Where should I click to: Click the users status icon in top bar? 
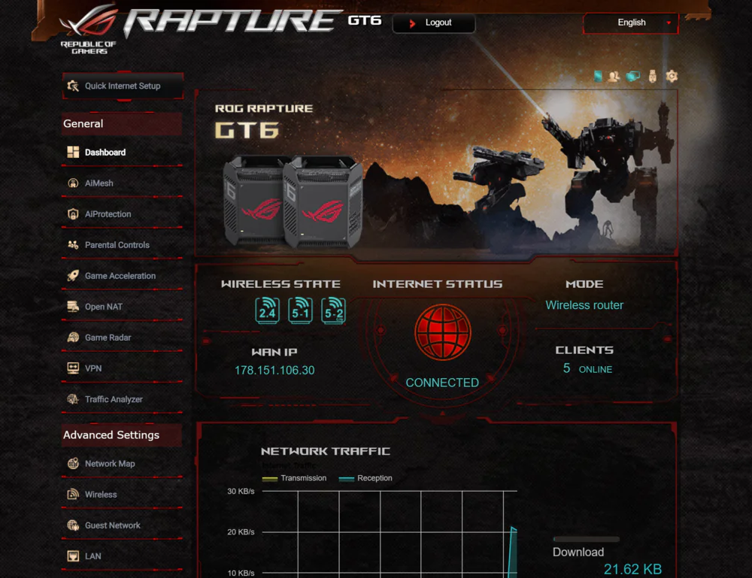(614, 76)
